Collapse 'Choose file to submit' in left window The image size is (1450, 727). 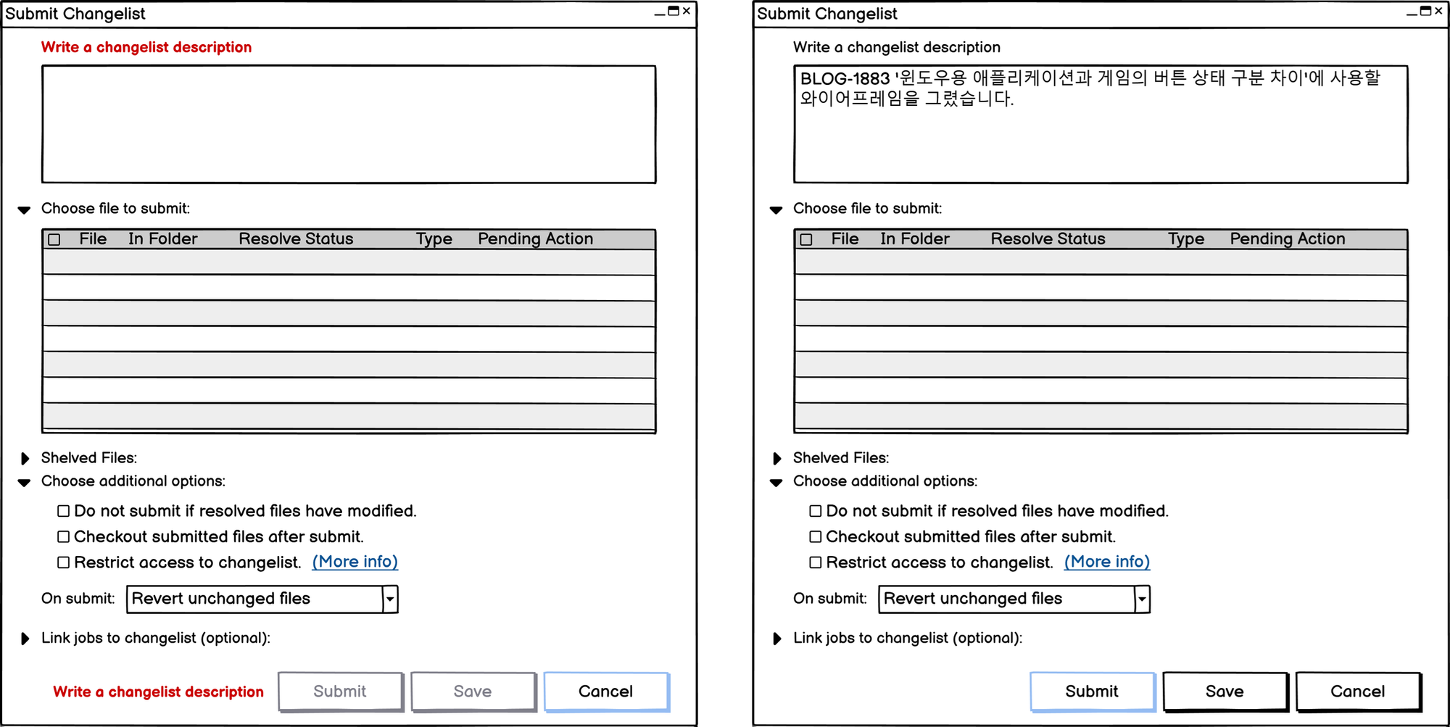24,209
